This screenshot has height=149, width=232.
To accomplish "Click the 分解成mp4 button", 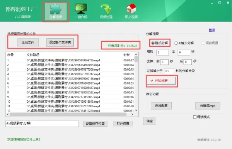I will click(208, 106).
